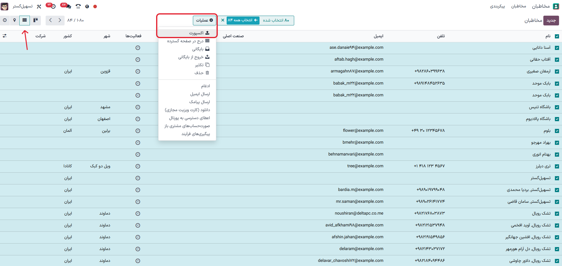
Task: Switch to the map view
Action: pos(15,20)
